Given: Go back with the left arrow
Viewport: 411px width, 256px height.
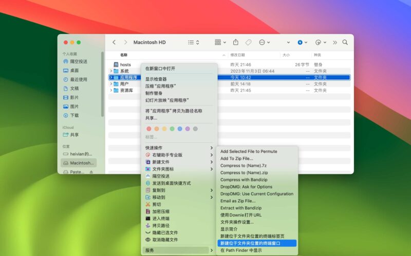Looking at the screenshot, I should coord(114,42).
